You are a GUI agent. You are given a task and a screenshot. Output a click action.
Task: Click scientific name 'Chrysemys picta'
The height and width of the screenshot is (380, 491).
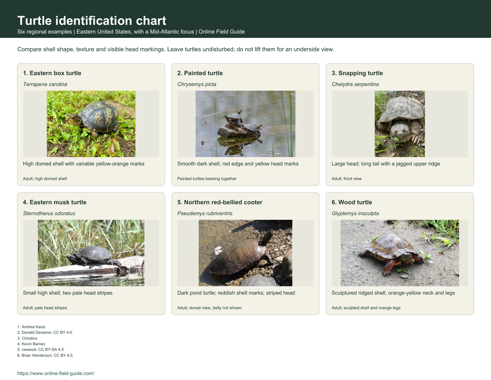(x=197, y=84)
